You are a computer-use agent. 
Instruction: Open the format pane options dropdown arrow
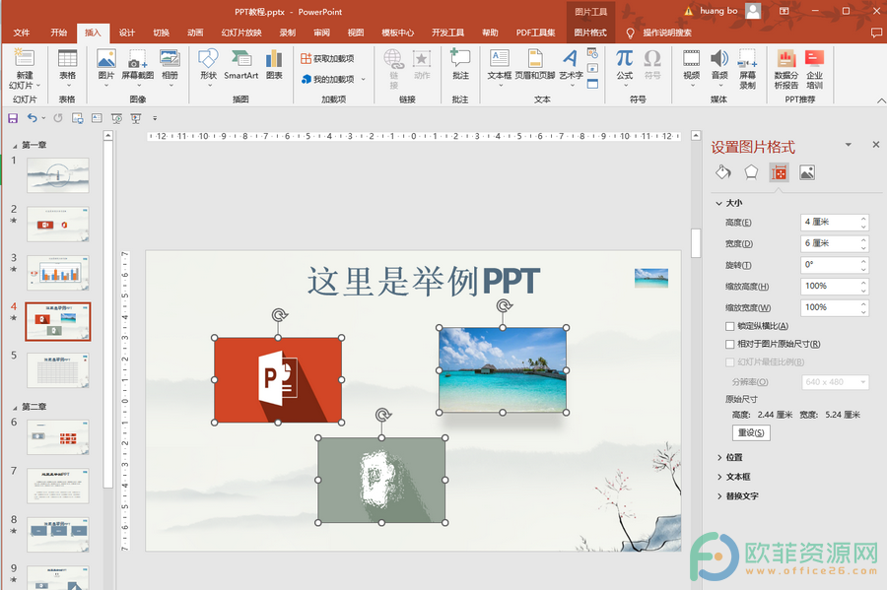pyautogui.click(x=848, y=145)
